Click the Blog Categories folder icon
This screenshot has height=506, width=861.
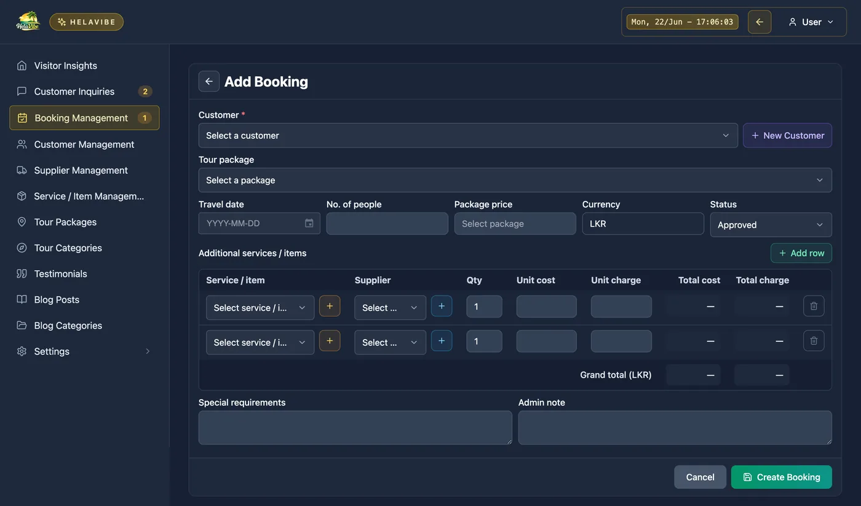point(22,325)
